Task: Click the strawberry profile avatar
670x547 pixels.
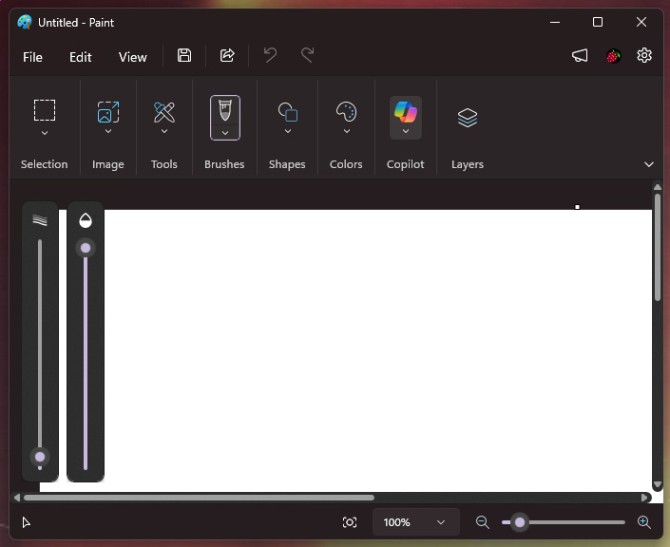Action: point(613,56)
